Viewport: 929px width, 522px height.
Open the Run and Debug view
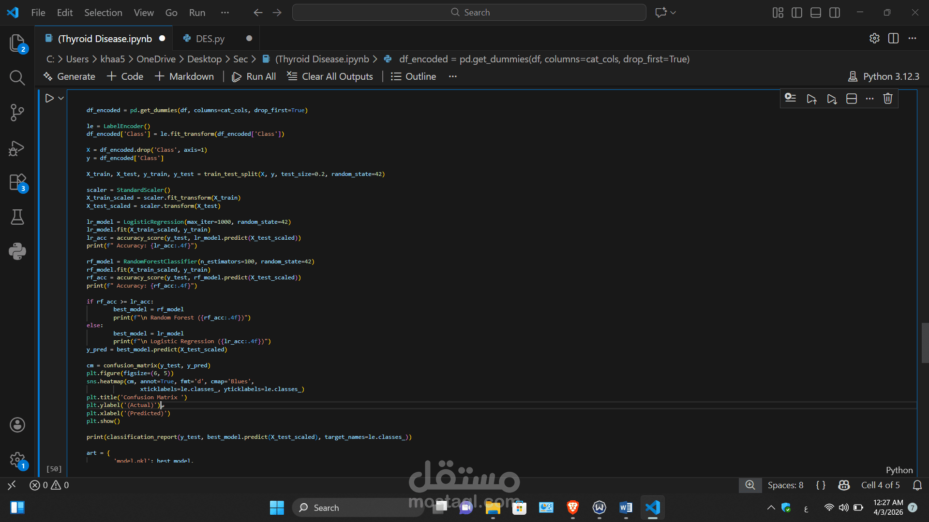tap(17, 147)
